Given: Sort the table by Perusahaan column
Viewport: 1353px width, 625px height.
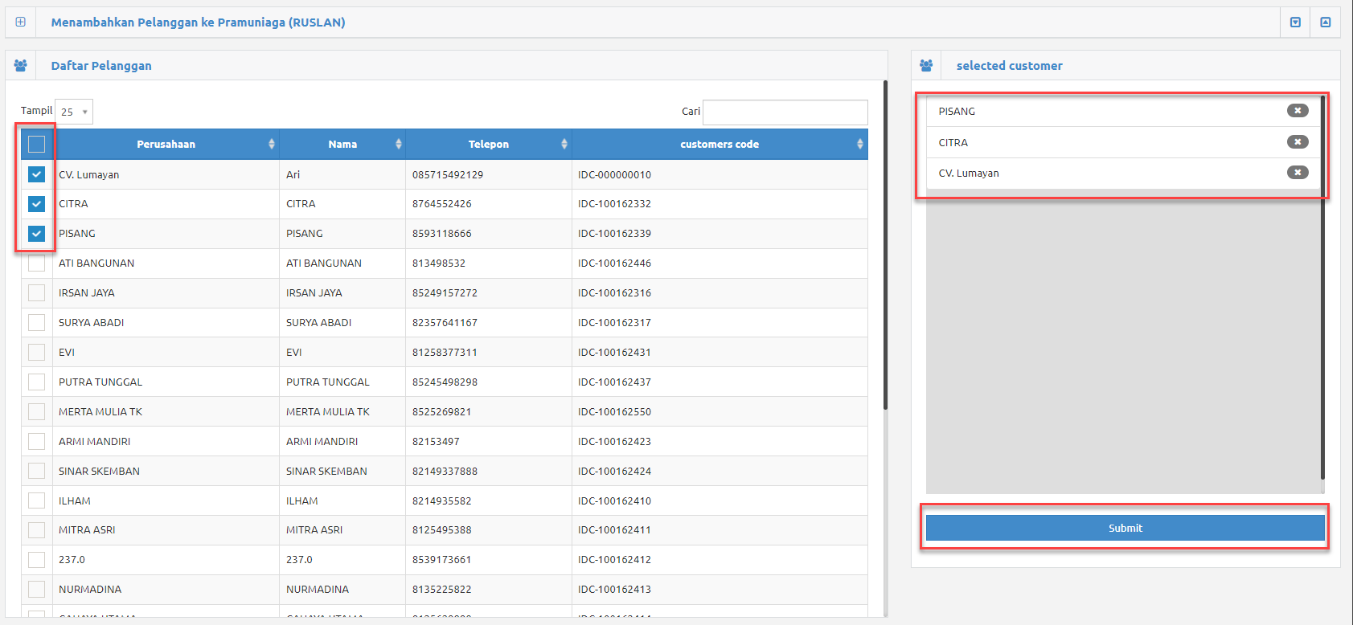Looking at the screenshot, I should coord(166,145).
